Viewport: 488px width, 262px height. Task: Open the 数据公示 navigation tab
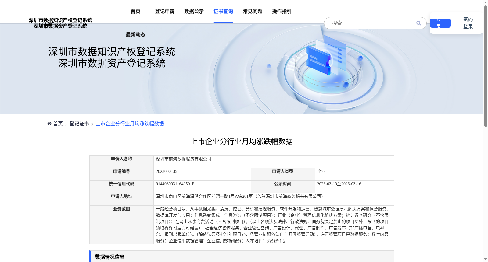pos(194,12)
